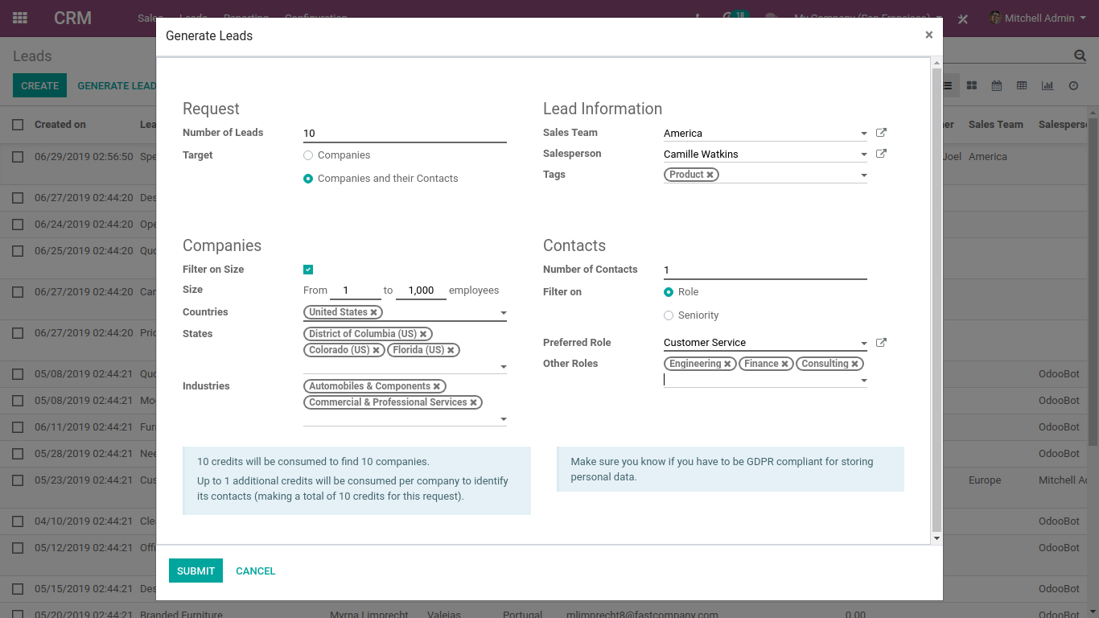
Task: Check the 06/29/2019 02:56:50 lead row
Action: (x=18, y=157)
